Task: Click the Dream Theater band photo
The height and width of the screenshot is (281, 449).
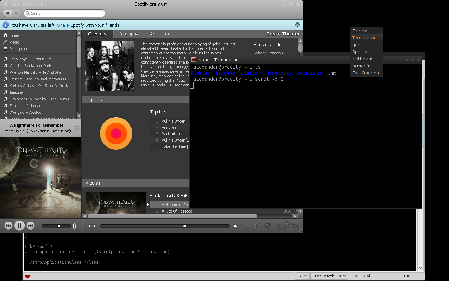Action: pos(110,66)
